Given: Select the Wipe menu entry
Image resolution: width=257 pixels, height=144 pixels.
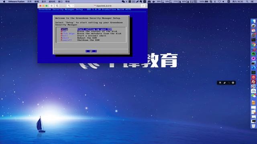Looking at the screenshot, I should pos(63,31).
